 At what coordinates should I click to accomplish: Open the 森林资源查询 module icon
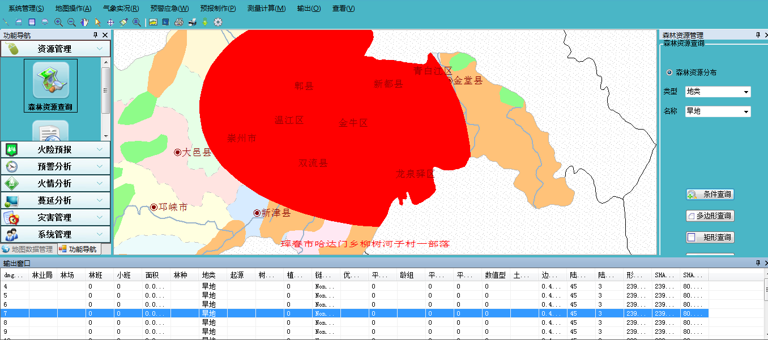point(50,85)
